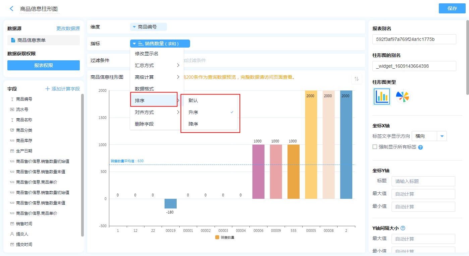Viewport: 469px width, 256px height.
Task: Select 升序 sort option
Action: 193,112
